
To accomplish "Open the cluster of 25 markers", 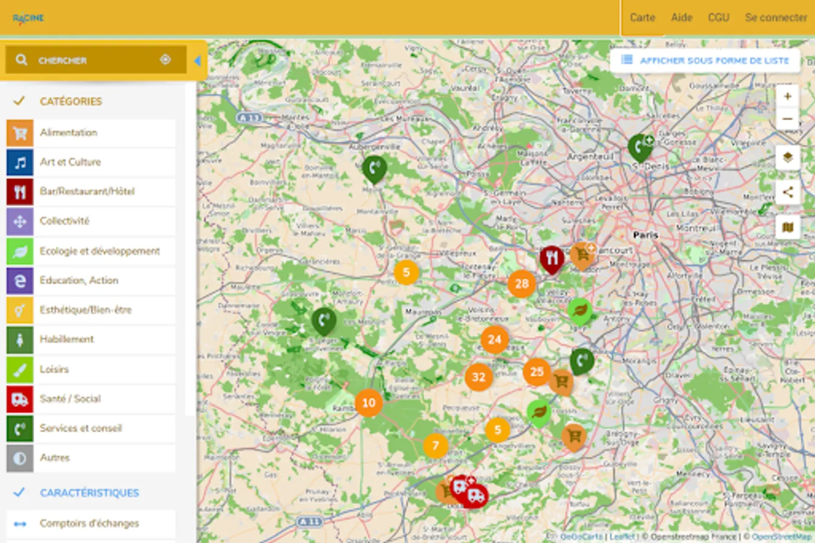I will 537,372.
